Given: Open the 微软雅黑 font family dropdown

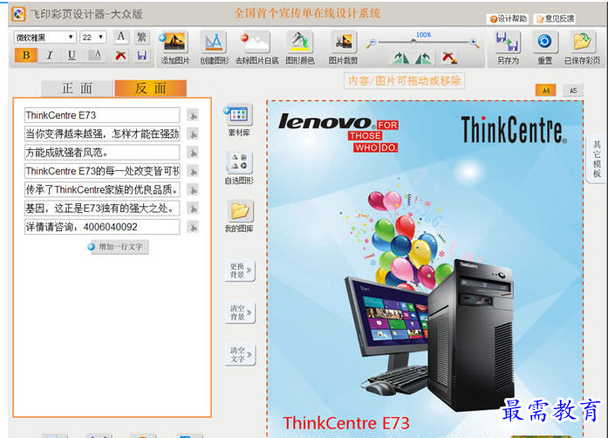Looking at the screenshot, I should [45, 38].
